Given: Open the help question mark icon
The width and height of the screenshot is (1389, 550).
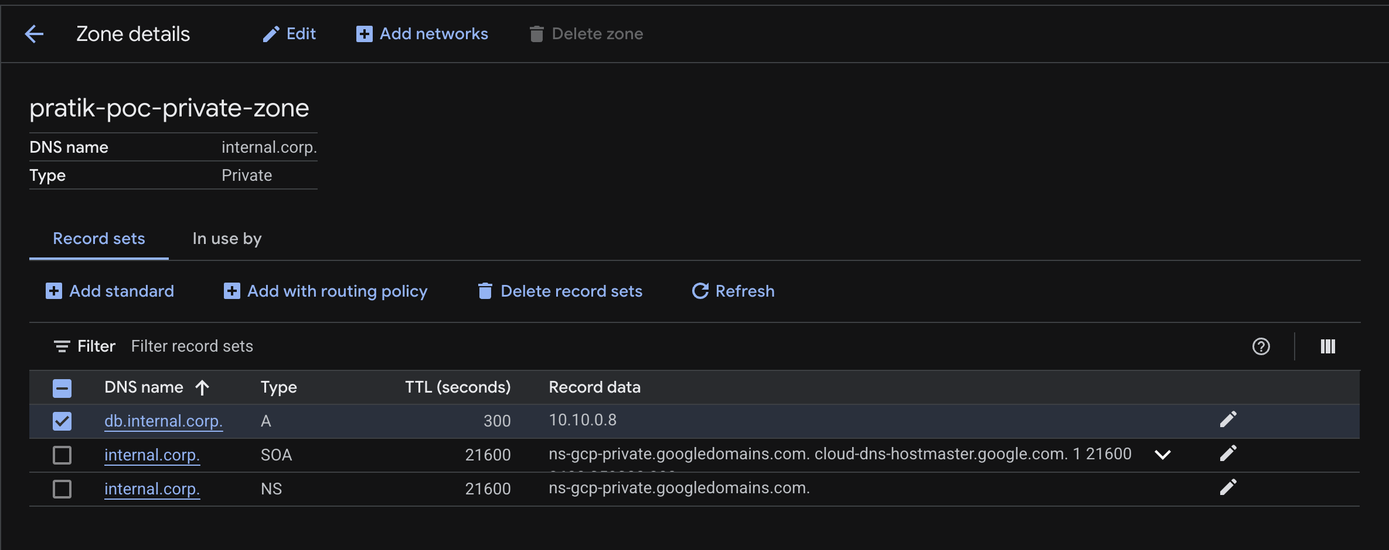Looking at the screenshot, I should 1261,346.
